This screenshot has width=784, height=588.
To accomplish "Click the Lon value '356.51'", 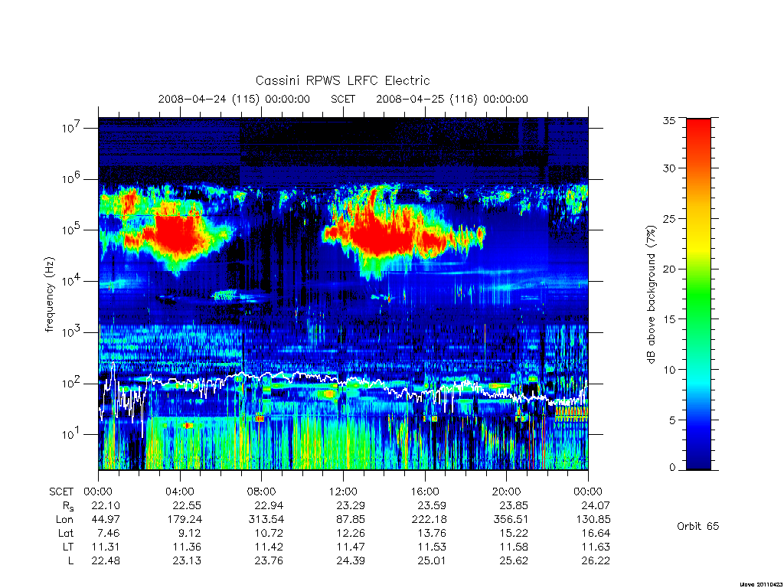I will [x=511, y=520].
